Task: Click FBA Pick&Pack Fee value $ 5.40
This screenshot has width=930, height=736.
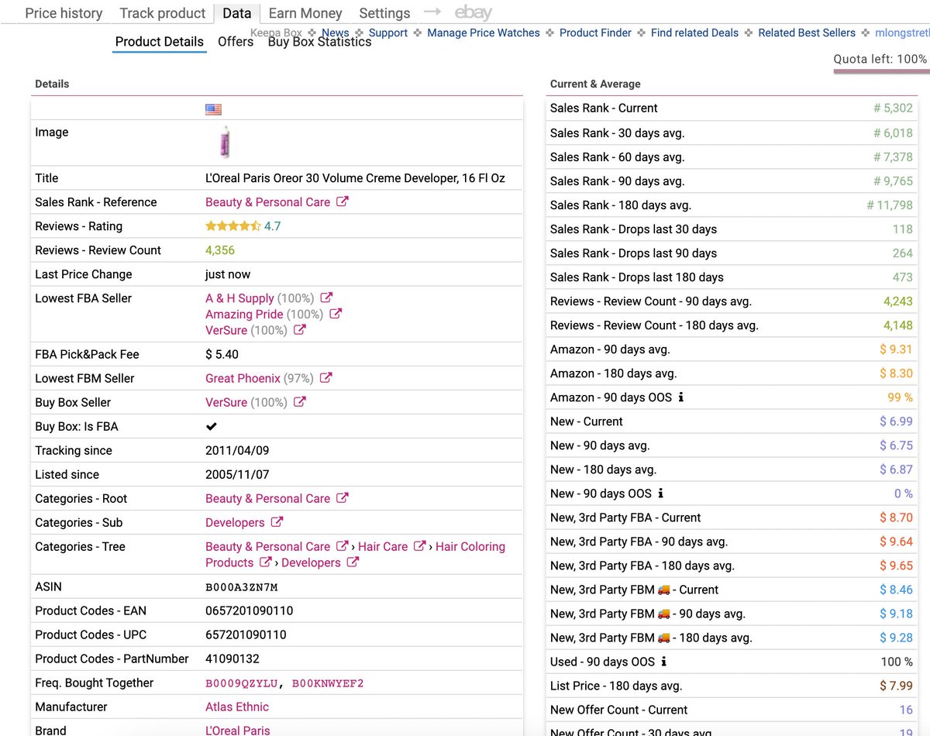Action: [x=222, y=354]
